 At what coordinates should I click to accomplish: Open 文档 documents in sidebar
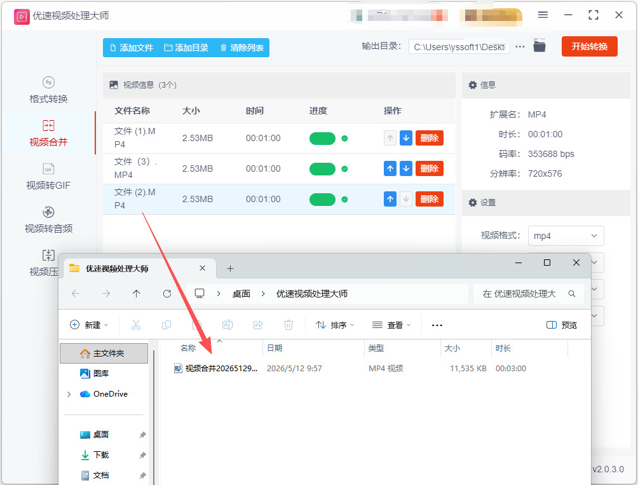[x=95, y=475]
